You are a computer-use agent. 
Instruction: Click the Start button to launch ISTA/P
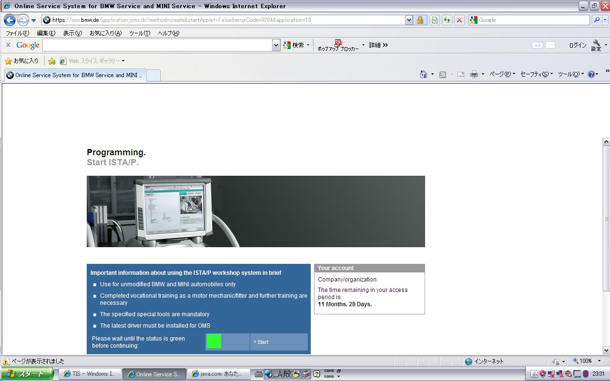(279, 342)
